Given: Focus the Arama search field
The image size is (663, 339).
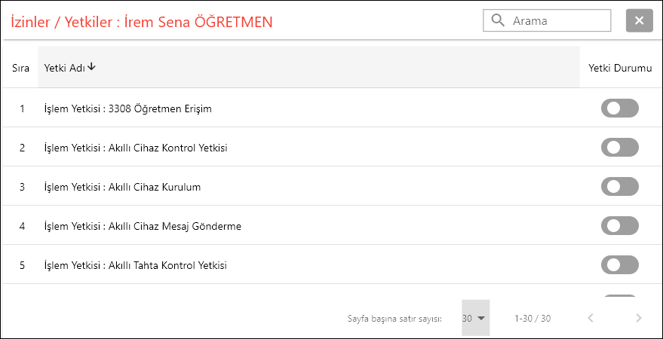Looking at the screenshot, I should tap(557, 21).
